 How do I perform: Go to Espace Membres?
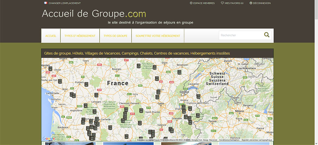point(204,3)
